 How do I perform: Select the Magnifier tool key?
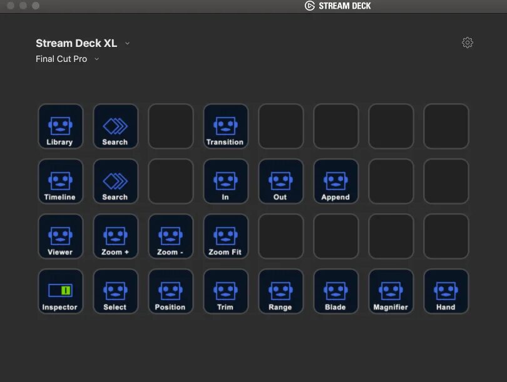[x=391, y=291]
